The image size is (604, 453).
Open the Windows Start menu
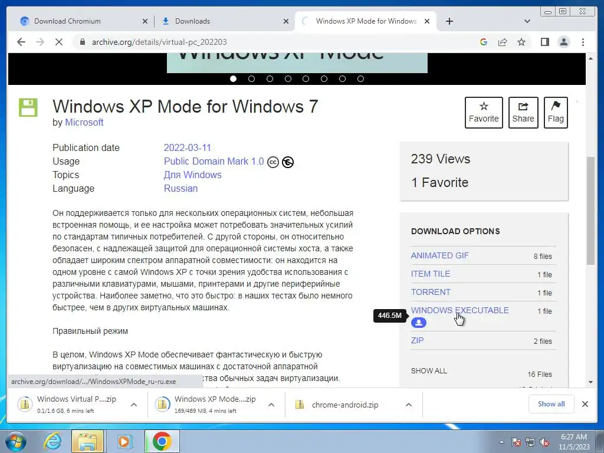click(15, 441)
